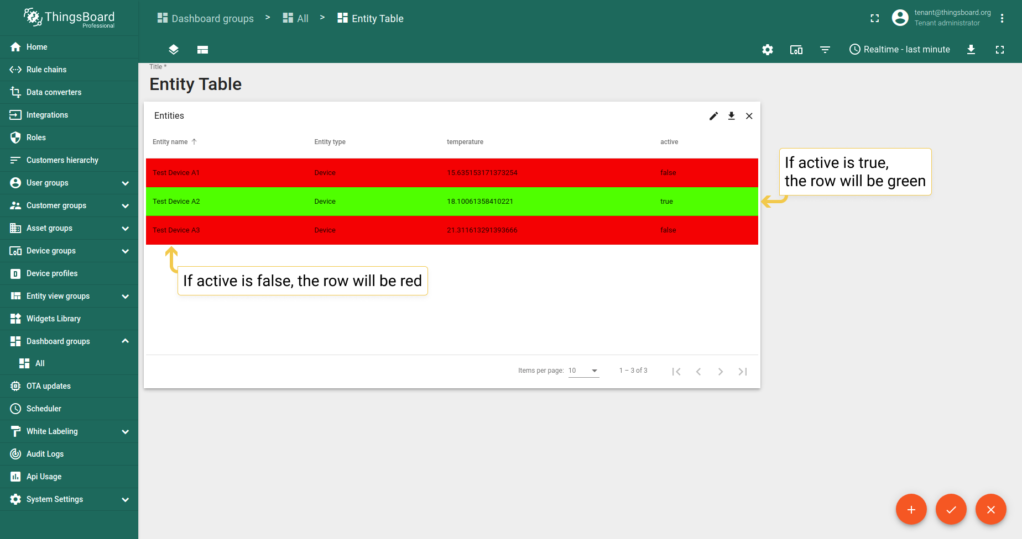This screenshot has height=539, width=1022.
Task: Toggle fullscreen icon in the dashboard toolbar
Action: pos(1000,50)
